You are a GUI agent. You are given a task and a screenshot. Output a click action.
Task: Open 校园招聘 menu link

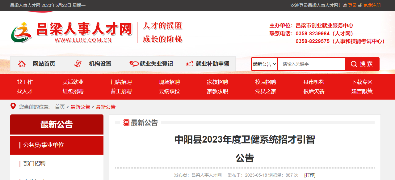click(266, 82)
